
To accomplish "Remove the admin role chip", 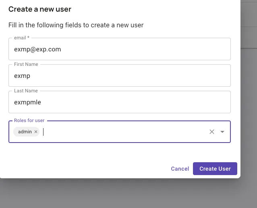I will [36, 132].
